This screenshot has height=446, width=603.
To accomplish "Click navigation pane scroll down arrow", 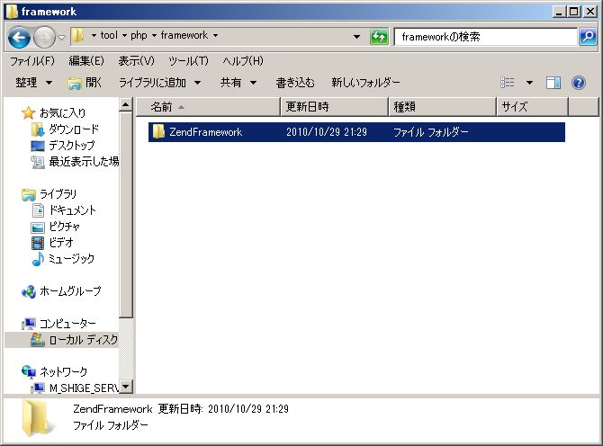I will point(126,387).
